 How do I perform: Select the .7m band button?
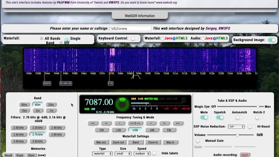coord(51,110)
